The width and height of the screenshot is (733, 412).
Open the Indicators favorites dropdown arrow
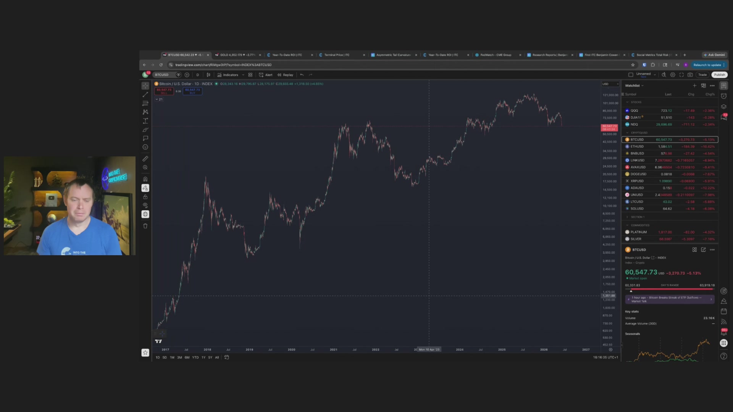click(243, 75)
